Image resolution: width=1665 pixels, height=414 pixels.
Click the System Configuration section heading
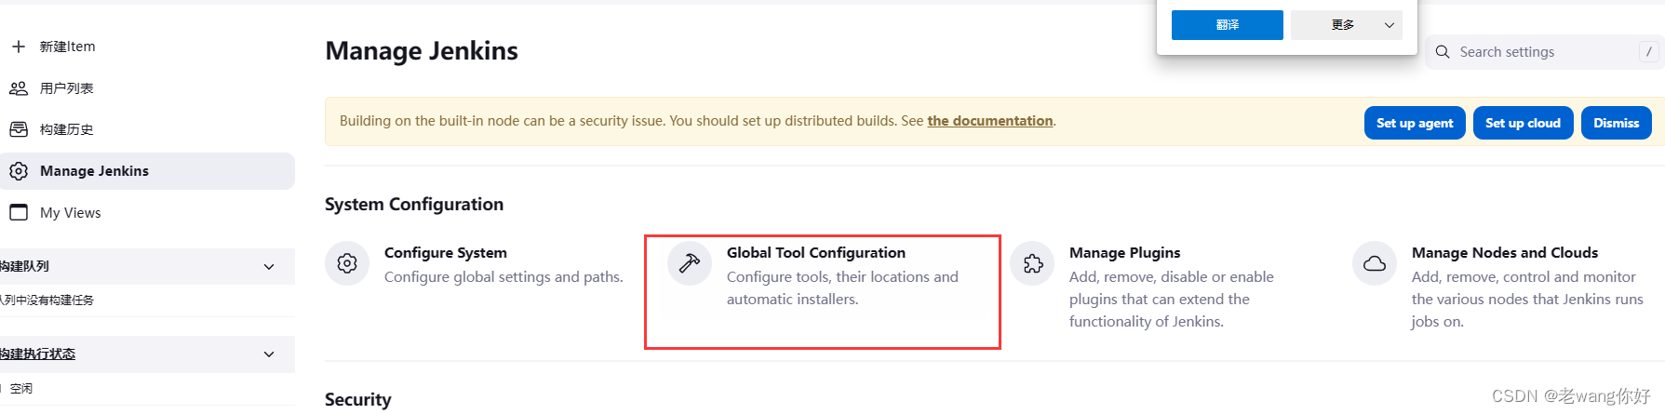[x=414, y=205]
